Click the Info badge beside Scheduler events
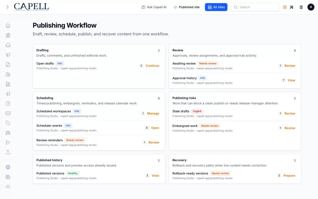Viewport: 318px width, 199px height. 68,126
